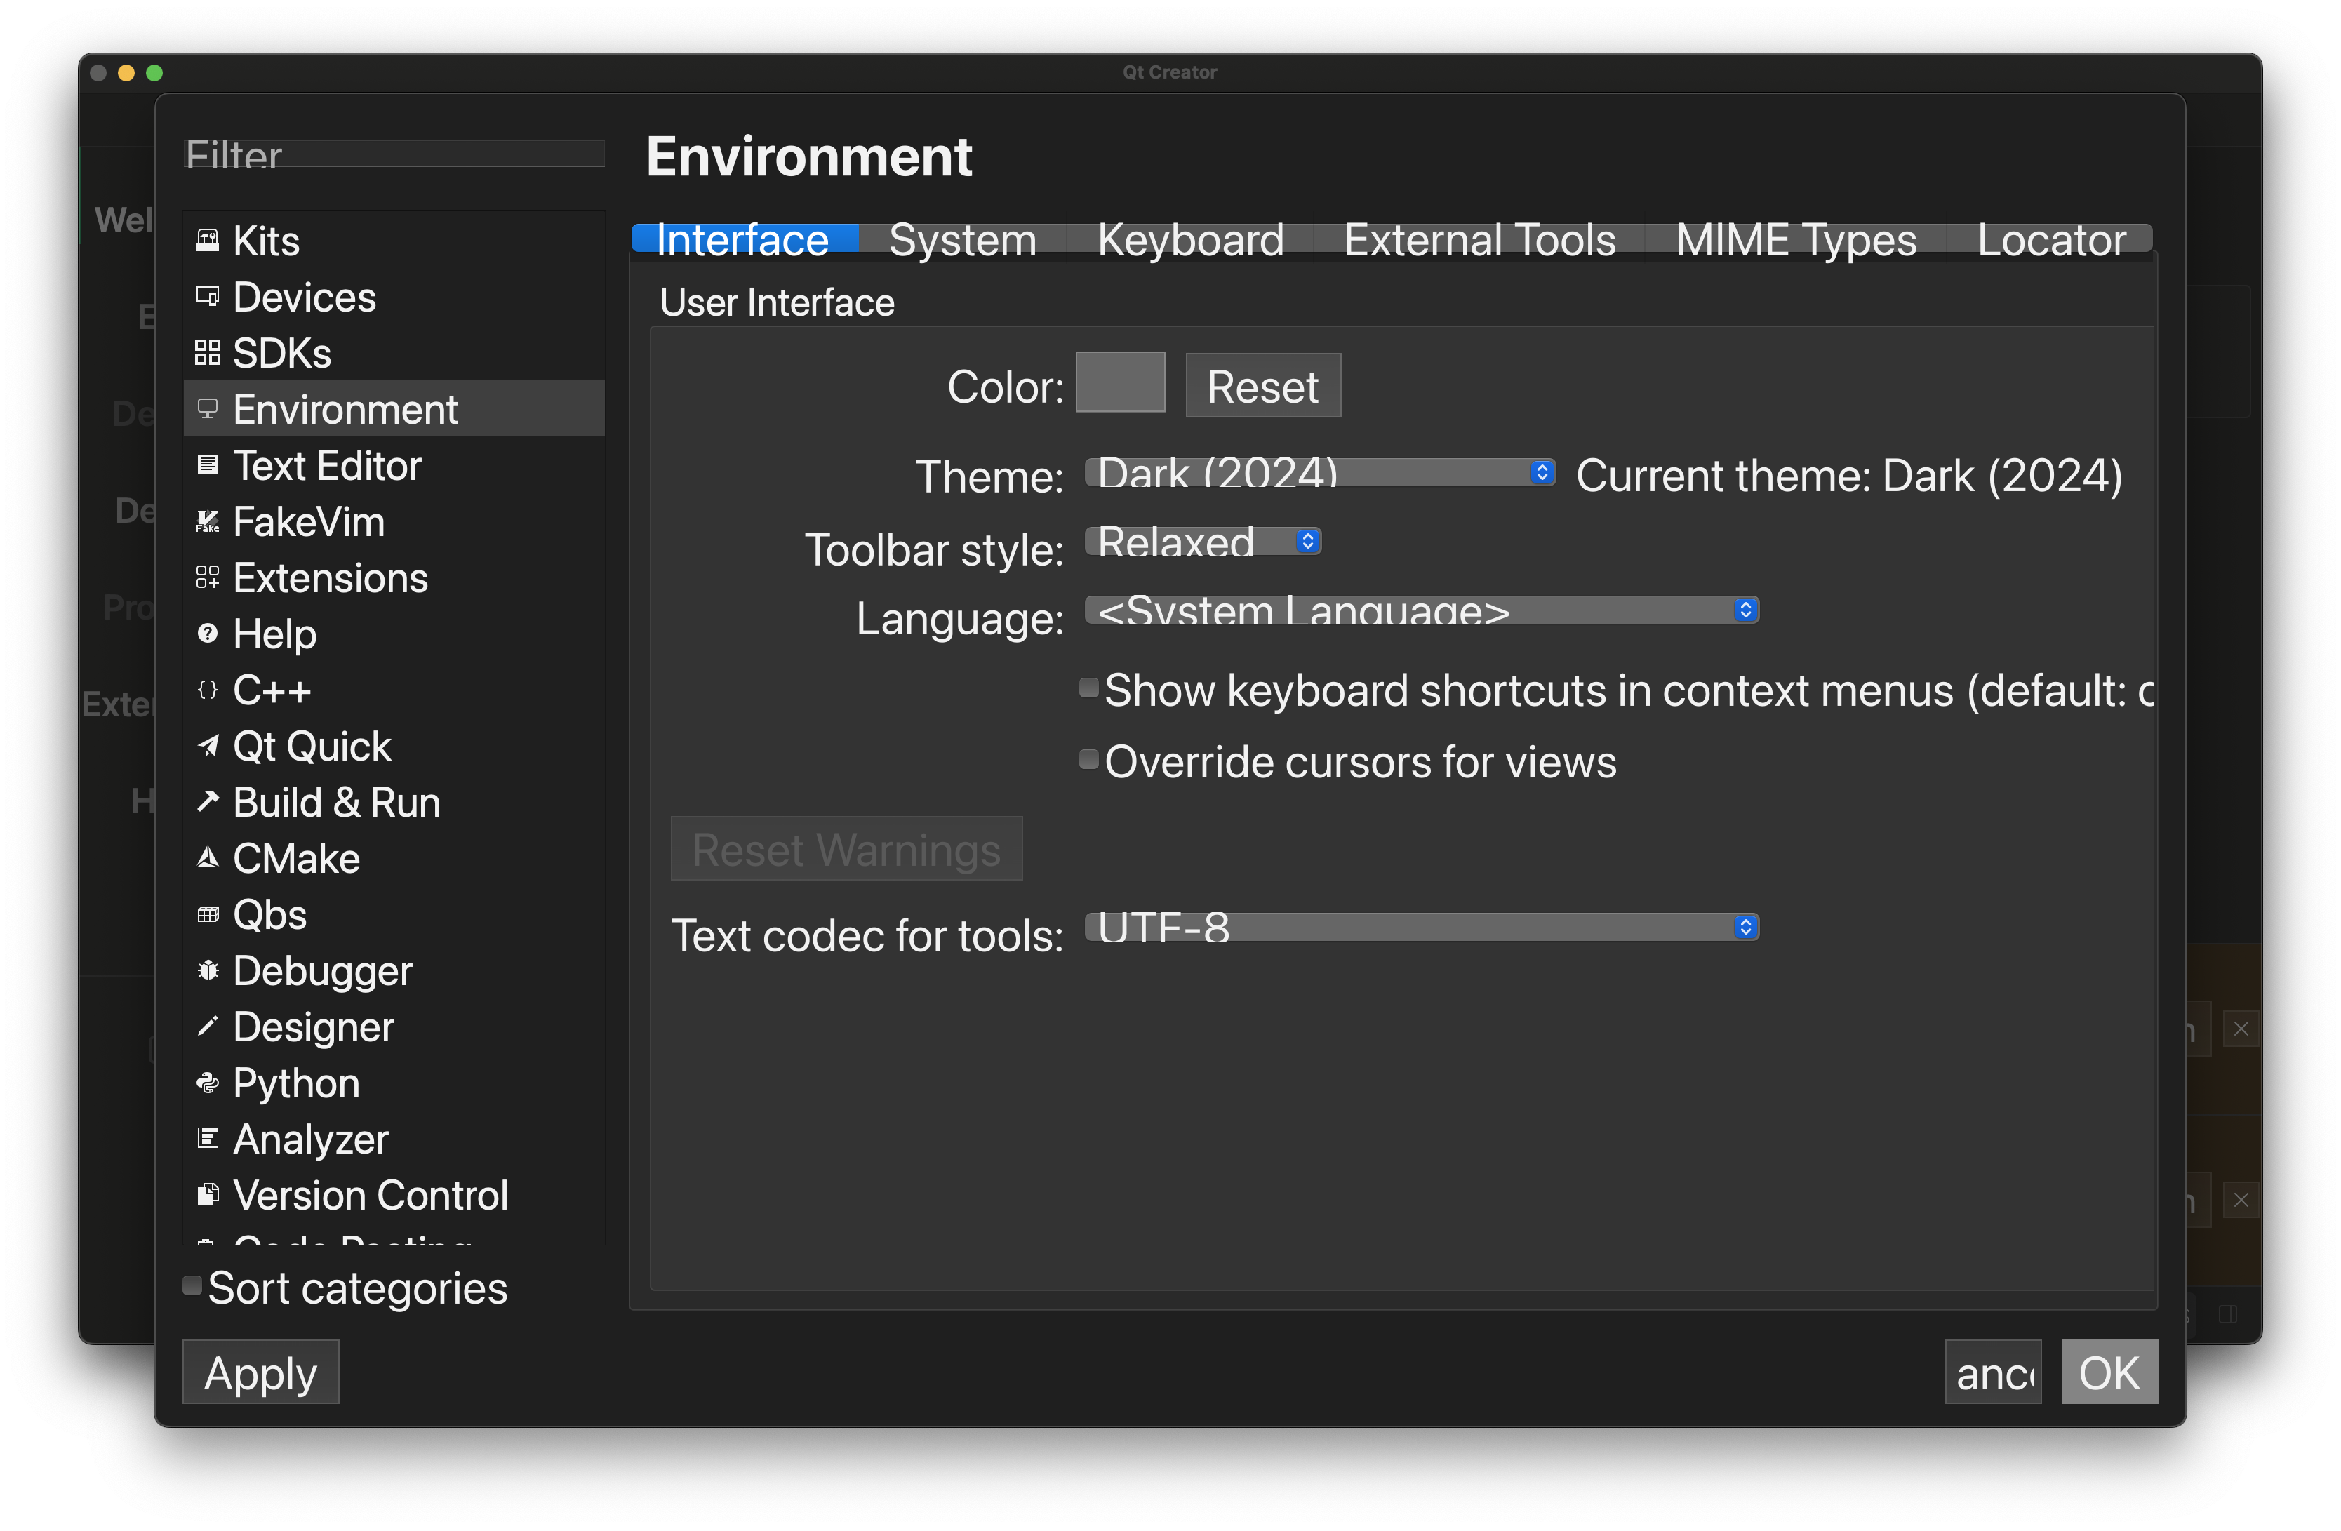Select the FakeVim icon
Screen dimensions: 2341x1531
[x=208, y=521]
